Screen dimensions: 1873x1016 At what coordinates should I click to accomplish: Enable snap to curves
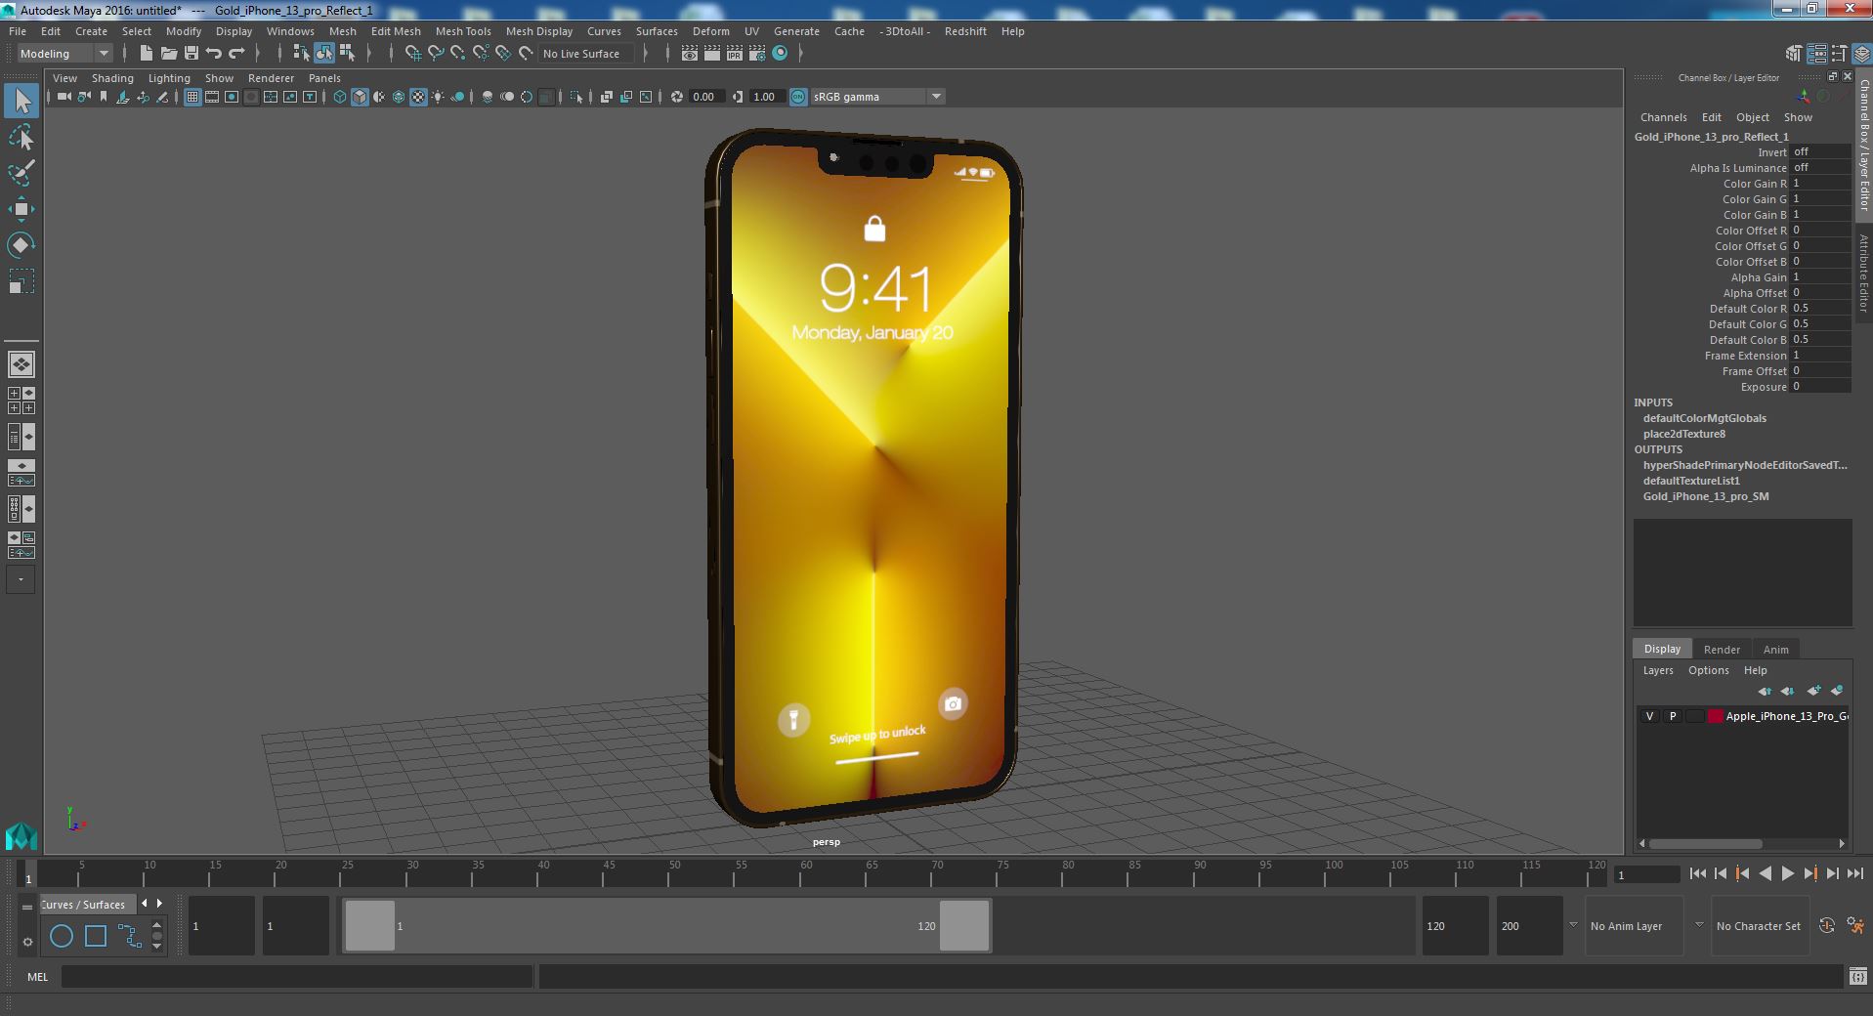tap(435, 54)
